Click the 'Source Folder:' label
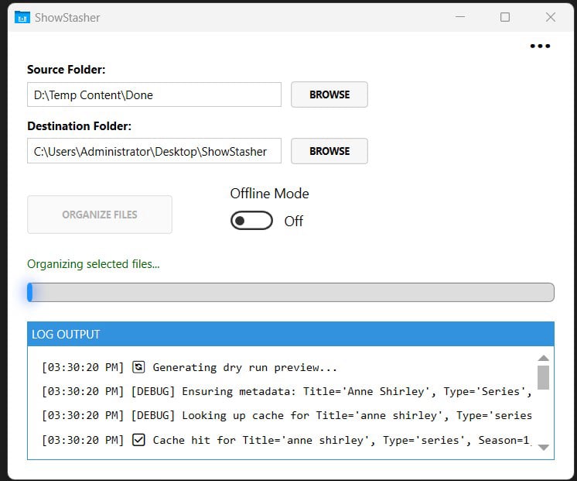 point(67,70)
